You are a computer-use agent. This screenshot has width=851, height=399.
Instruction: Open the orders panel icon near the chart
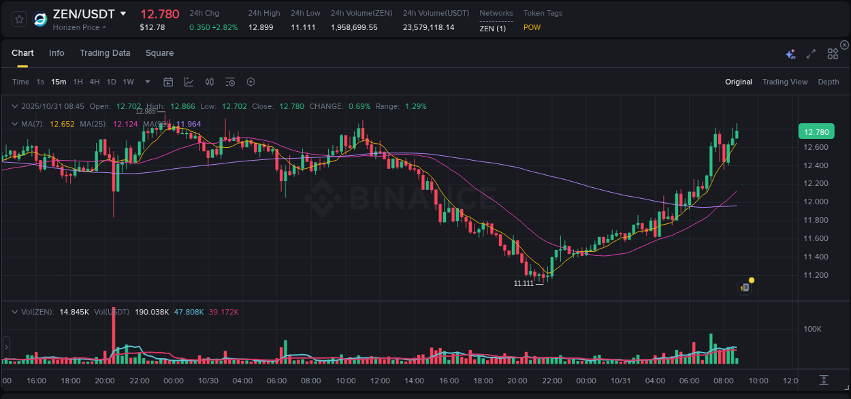[x=744, y=287]
